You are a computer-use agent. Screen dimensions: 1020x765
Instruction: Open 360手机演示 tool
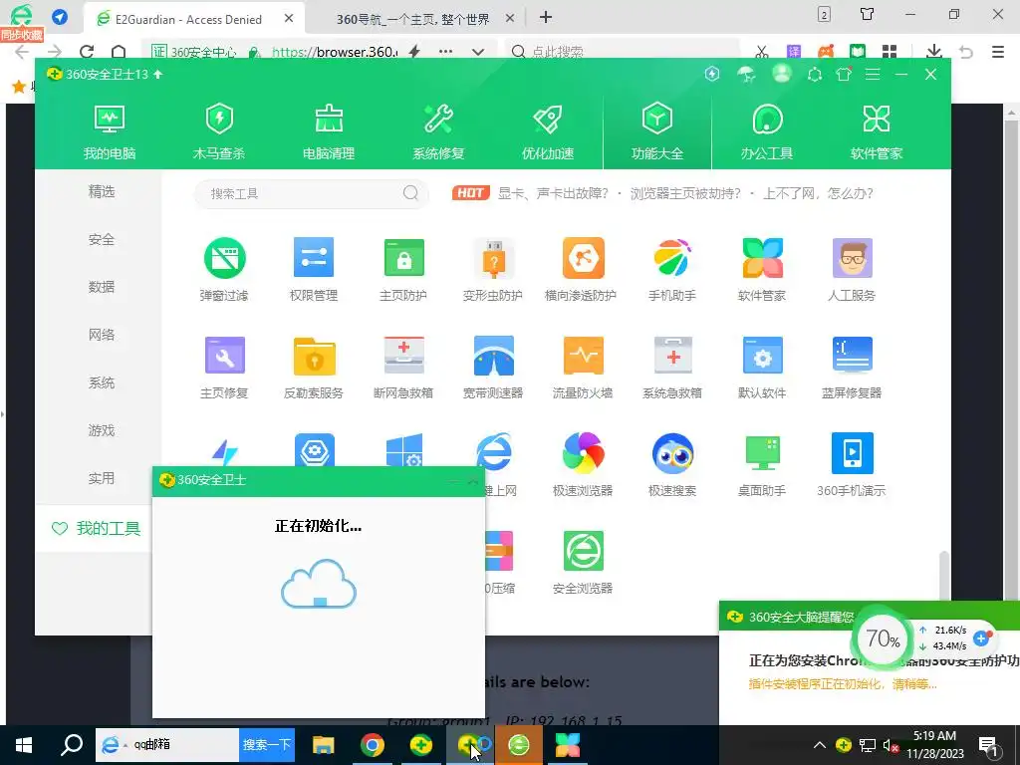pos(852,464)
